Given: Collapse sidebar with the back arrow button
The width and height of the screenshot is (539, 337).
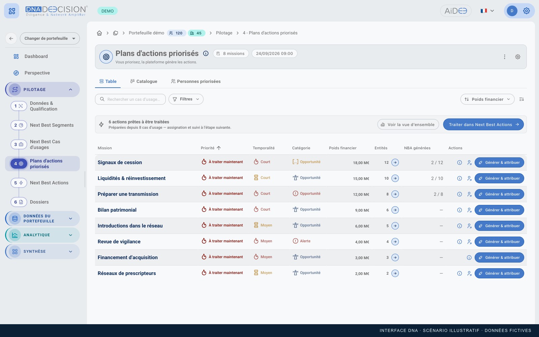Looking at the screenshot, I should pyautogui.click(x=11, y=38).
